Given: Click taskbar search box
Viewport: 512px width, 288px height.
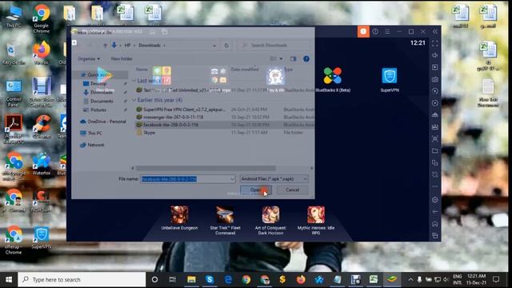Looking at the screenshot, I should point(82,279).
